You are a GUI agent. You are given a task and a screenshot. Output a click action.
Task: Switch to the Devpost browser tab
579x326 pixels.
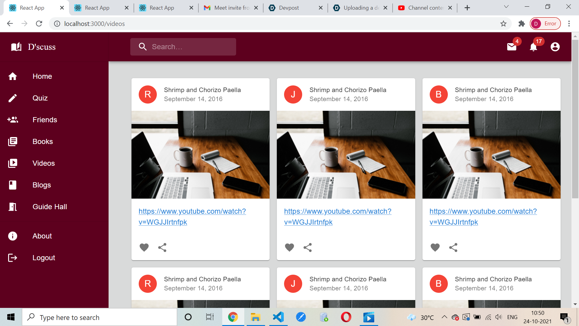click(289, 8)
